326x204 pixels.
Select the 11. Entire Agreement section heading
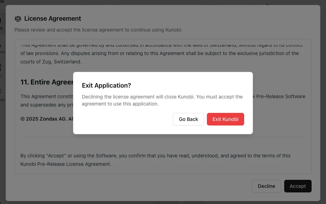point(46,82)
